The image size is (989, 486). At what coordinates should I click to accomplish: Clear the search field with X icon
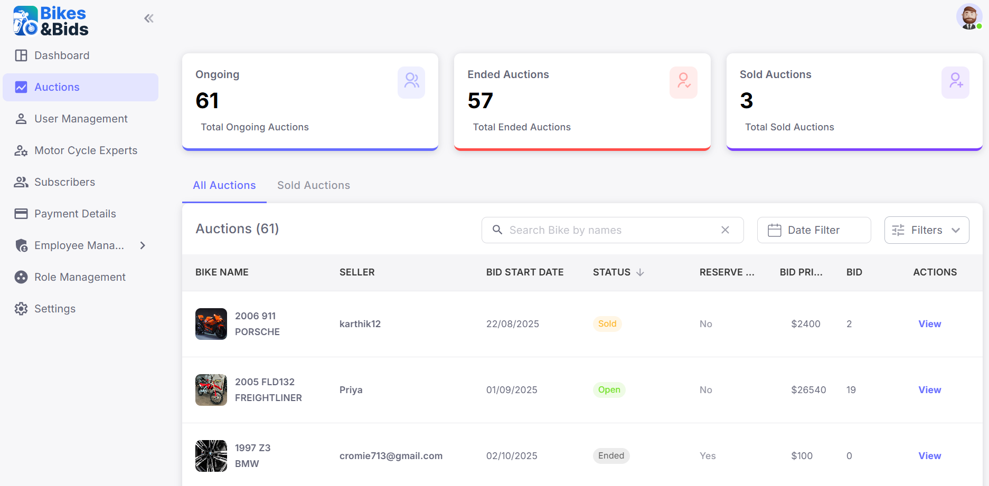[725, 230]
